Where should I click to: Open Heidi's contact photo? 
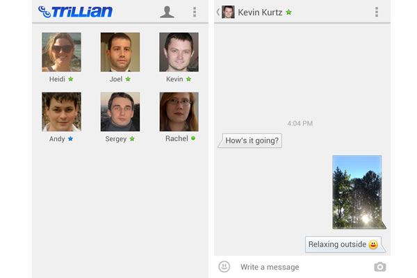(x=61, y=52)
